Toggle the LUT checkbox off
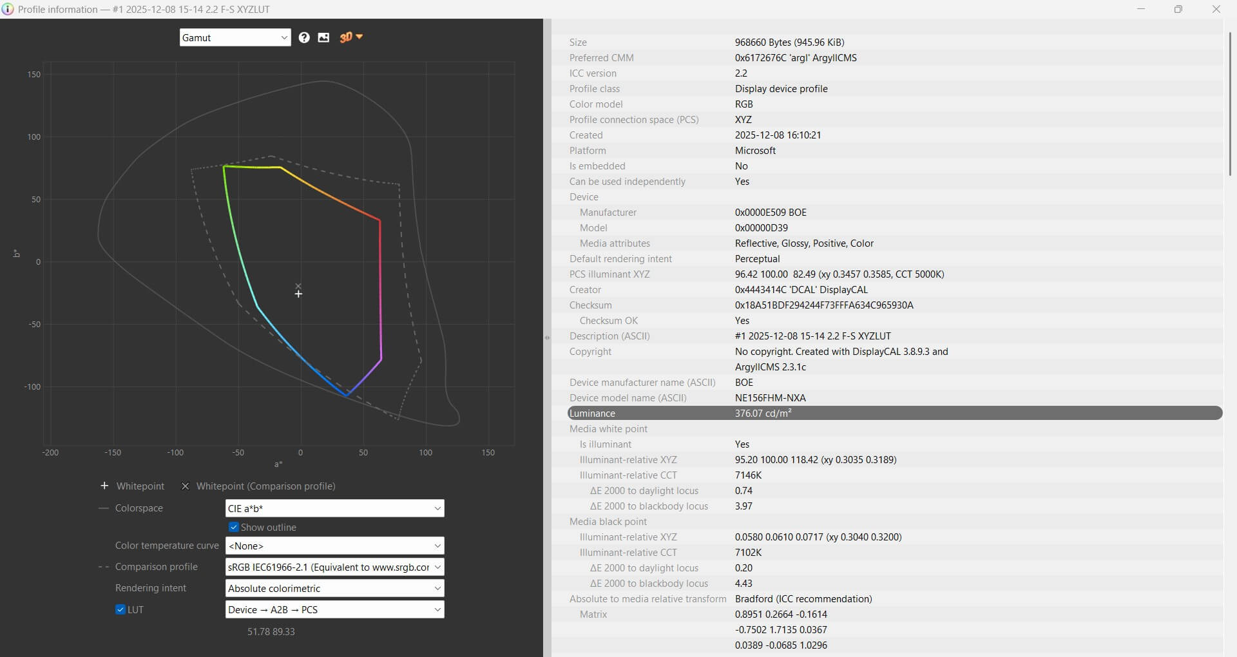Viewport: 1237px width, 657px height. pyautogui.click(x=120, y=609)
